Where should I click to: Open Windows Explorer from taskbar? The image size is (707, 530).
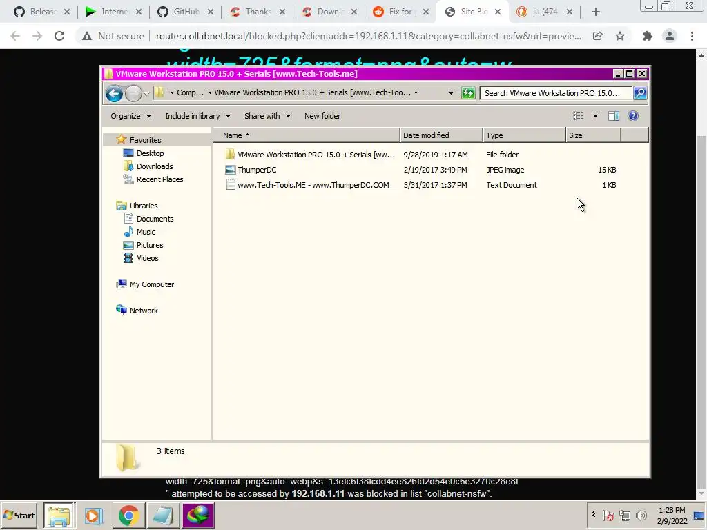(x=59, y=516)
